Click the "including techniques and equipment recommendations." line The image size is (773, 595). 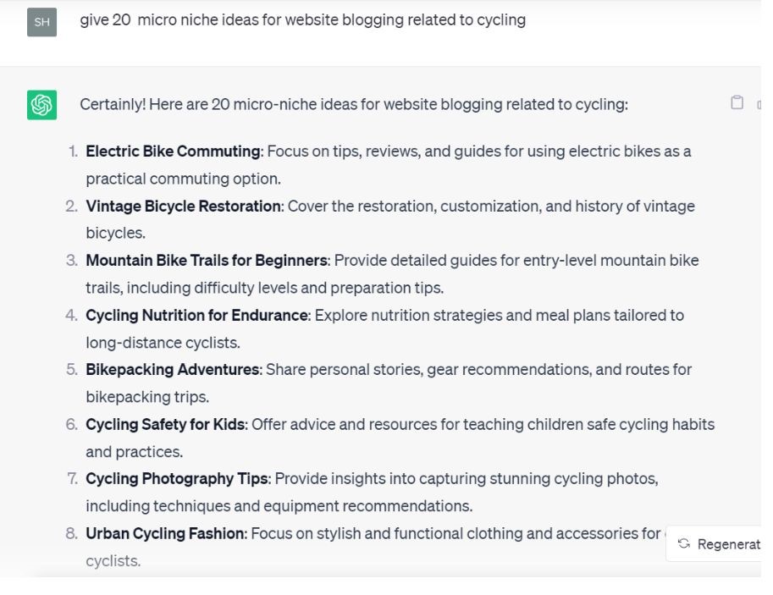click(x=279, y=506)
